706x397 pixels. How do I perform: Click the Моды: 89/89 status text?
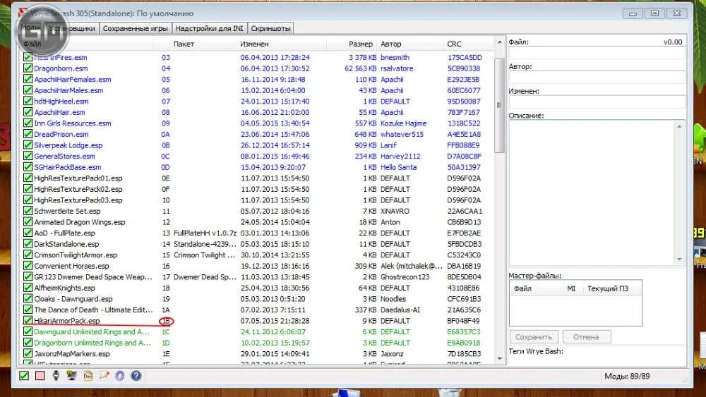click(627, 377)
